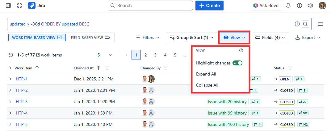Open the help question mark icon in top bar
Image resolution: width=331 pixels, height=132 pixels.
(300, 6)
